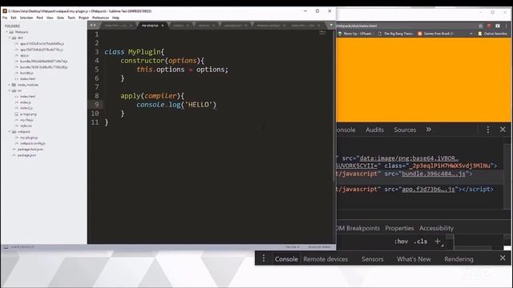Close the my-plugin.js editor tab

(162, 26)
